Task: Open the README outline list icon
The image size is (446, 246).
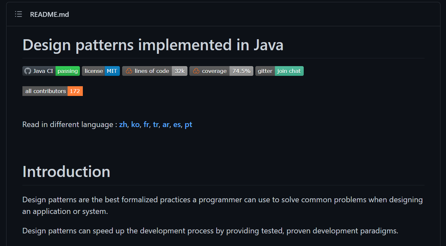Action: 19,14
